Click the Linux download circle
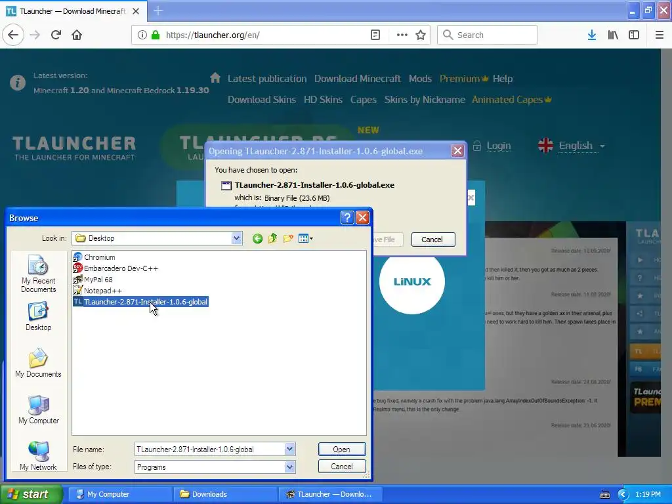 (412, 282)
